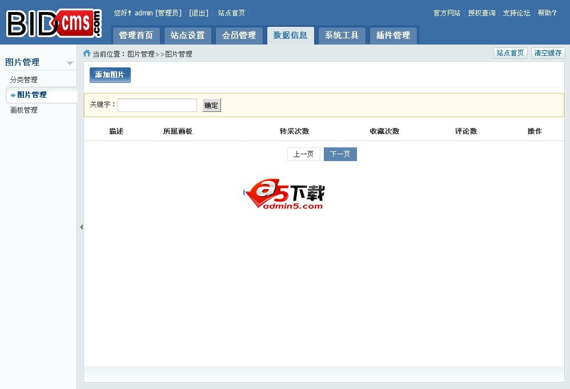This screenshot has height=389, width=570.
Task: Collapse the sidebar with the left arrow handle
Action: pos(82,227)
